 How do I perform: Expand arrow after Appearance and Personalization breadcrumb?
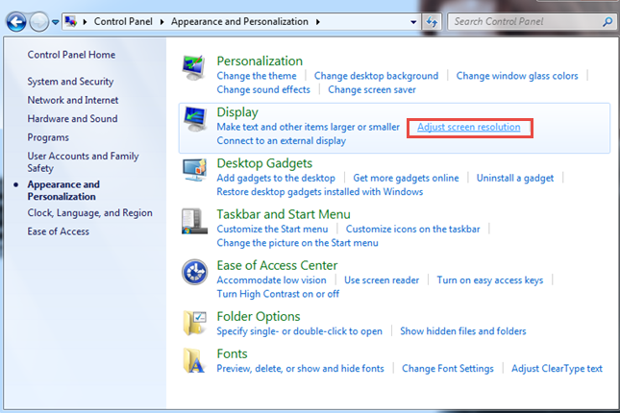coord(318,22)
